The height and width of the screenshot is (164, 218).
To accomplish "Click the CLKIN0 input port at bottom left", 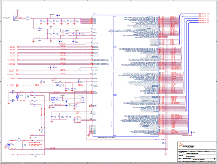I will tap(17, 155).
